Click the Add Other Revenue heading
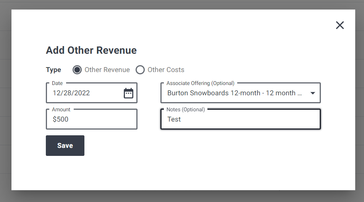 pyautogui.click(x=91, y=50)
